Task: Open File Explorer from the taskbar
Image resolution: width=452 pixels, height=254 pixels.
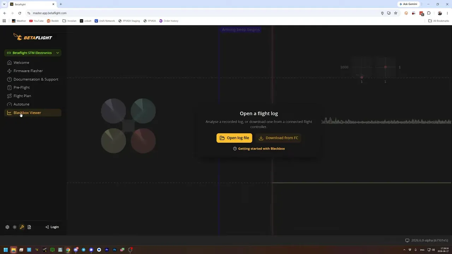Action: point(13,250)
